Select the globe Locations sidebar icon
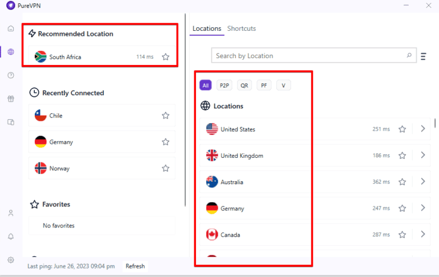Viewport: 439px width, 277px height. [x=11, y=52]
